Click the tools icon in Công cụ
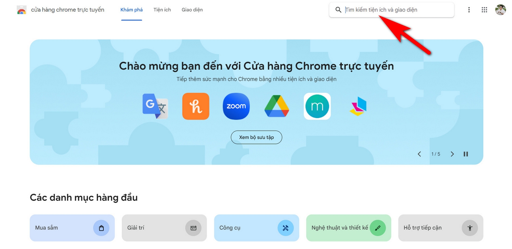Screen dimensions: 512x249 [286, 228]
